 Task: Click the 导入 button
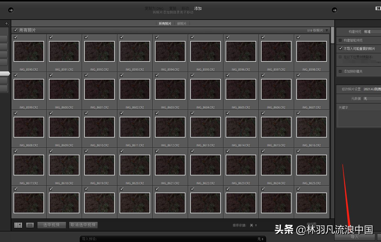click(354, 237)
